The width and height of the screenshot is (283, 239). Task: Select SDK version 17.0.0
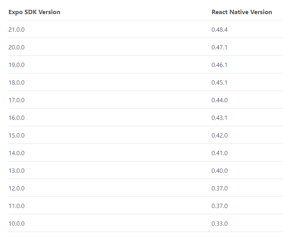coord(16,100)
